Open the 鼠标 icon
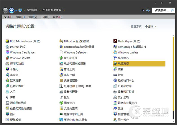This screenshot has width=177, height=125. 61,97
